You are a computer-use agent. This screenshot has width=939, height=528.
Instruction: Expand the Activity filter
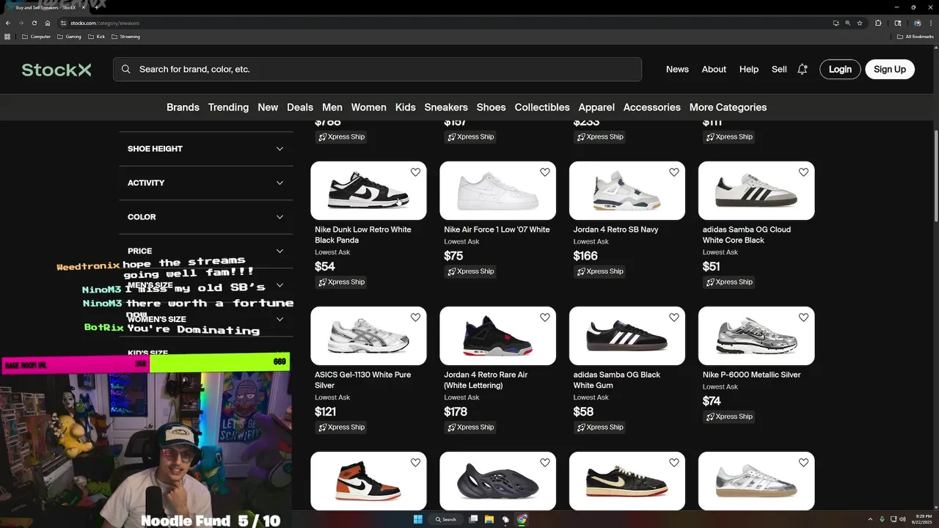pyautogui.click(x=205, y=183)
